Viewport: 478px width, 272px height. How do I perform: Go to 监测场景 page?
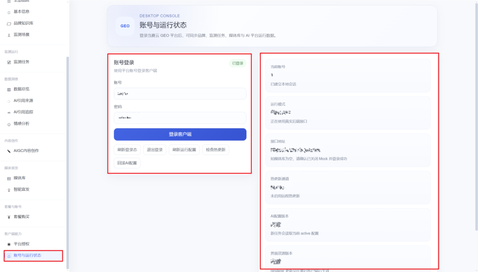(21, 35)
